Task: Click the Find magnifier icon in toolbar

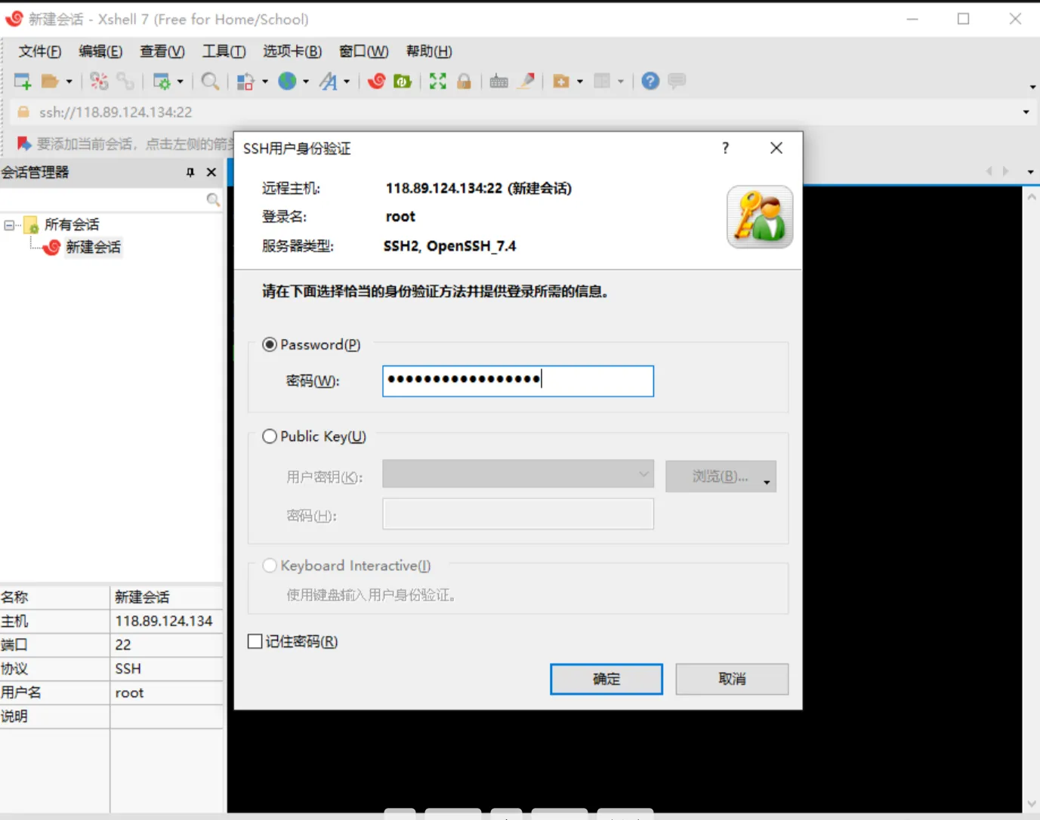Action: tap(211, 81)
